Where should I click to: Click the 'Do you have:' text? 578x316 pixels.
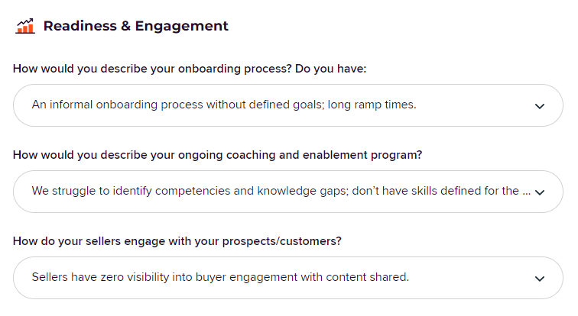(x=330, y=69)
